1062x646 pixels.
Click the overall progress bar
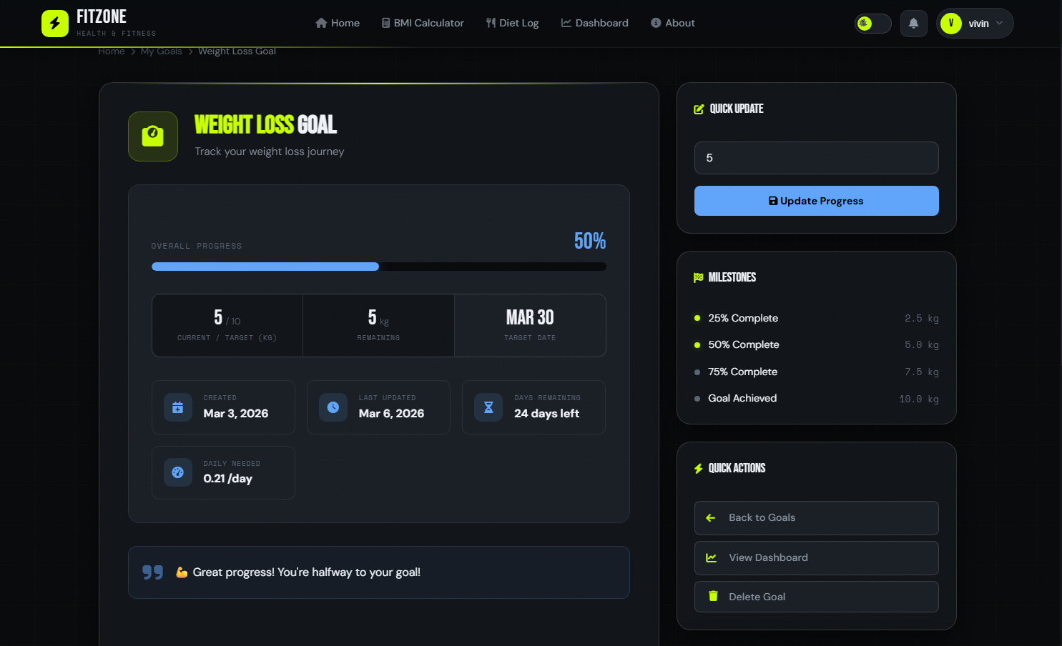coord(378,267)
